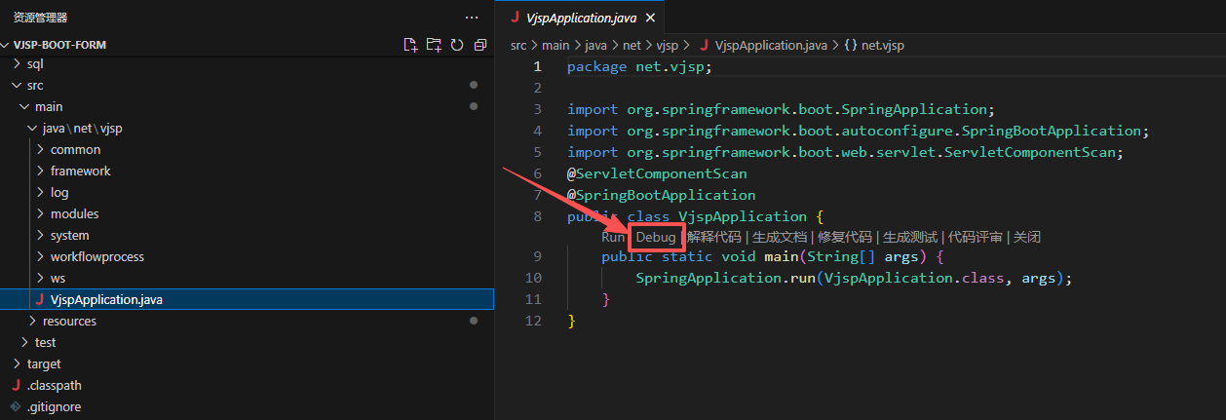Click the SpringApplication.run code line

pos(854,279)
